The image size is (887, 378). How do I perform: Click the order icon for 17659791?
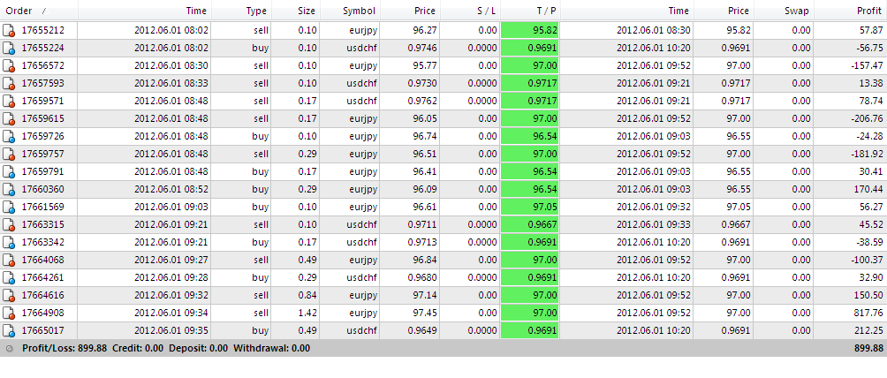coord(9,171)
